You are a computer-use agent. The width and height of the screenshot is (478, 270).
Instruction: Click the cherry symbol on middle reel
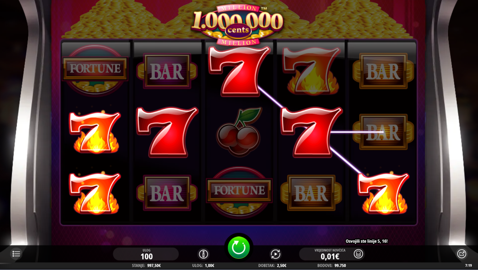[x=239, y=131]
